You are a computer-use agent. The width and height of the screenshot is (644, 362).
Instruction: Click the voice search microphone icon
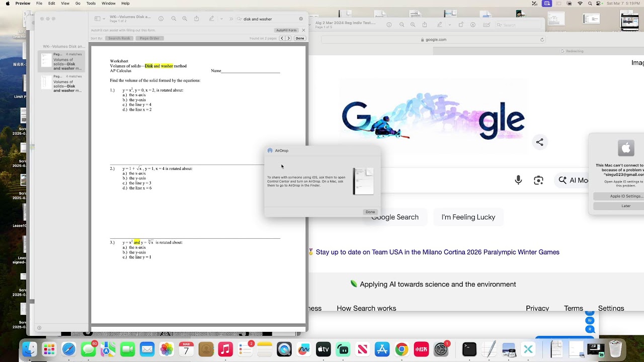coord(518,180)
